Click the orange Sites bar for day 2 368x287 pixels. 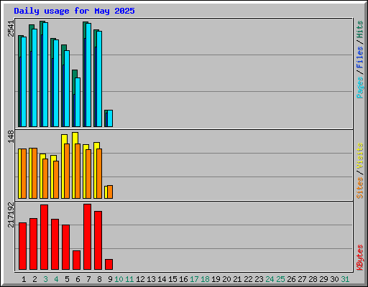pyautogui.click(x=34, y=173)
